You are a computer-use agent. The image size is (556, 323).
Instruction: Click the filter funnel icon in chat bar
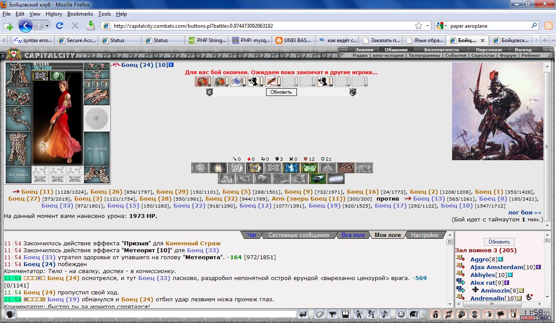333,314
